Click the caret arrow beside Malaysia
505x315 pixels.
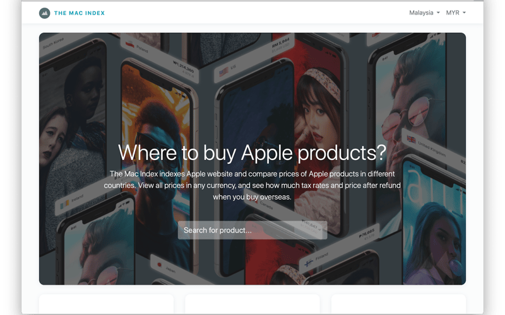(x=438, y=13)
